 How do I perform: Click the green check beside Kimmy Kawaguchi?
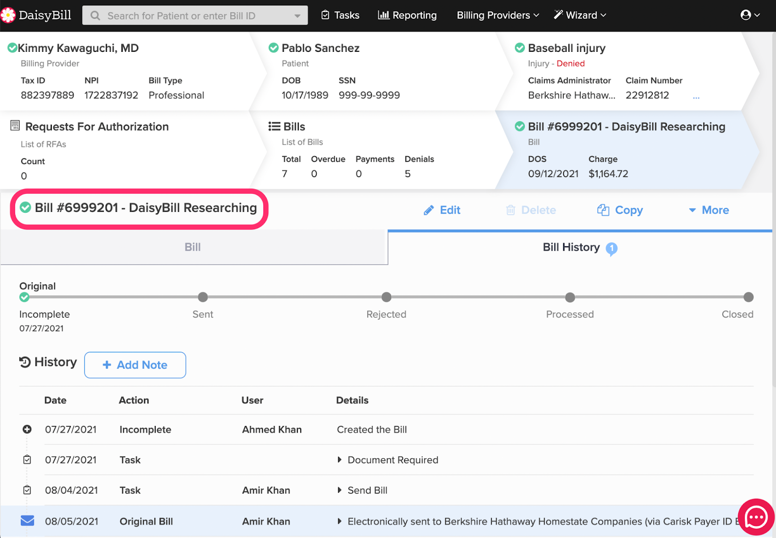coord(12,48)
